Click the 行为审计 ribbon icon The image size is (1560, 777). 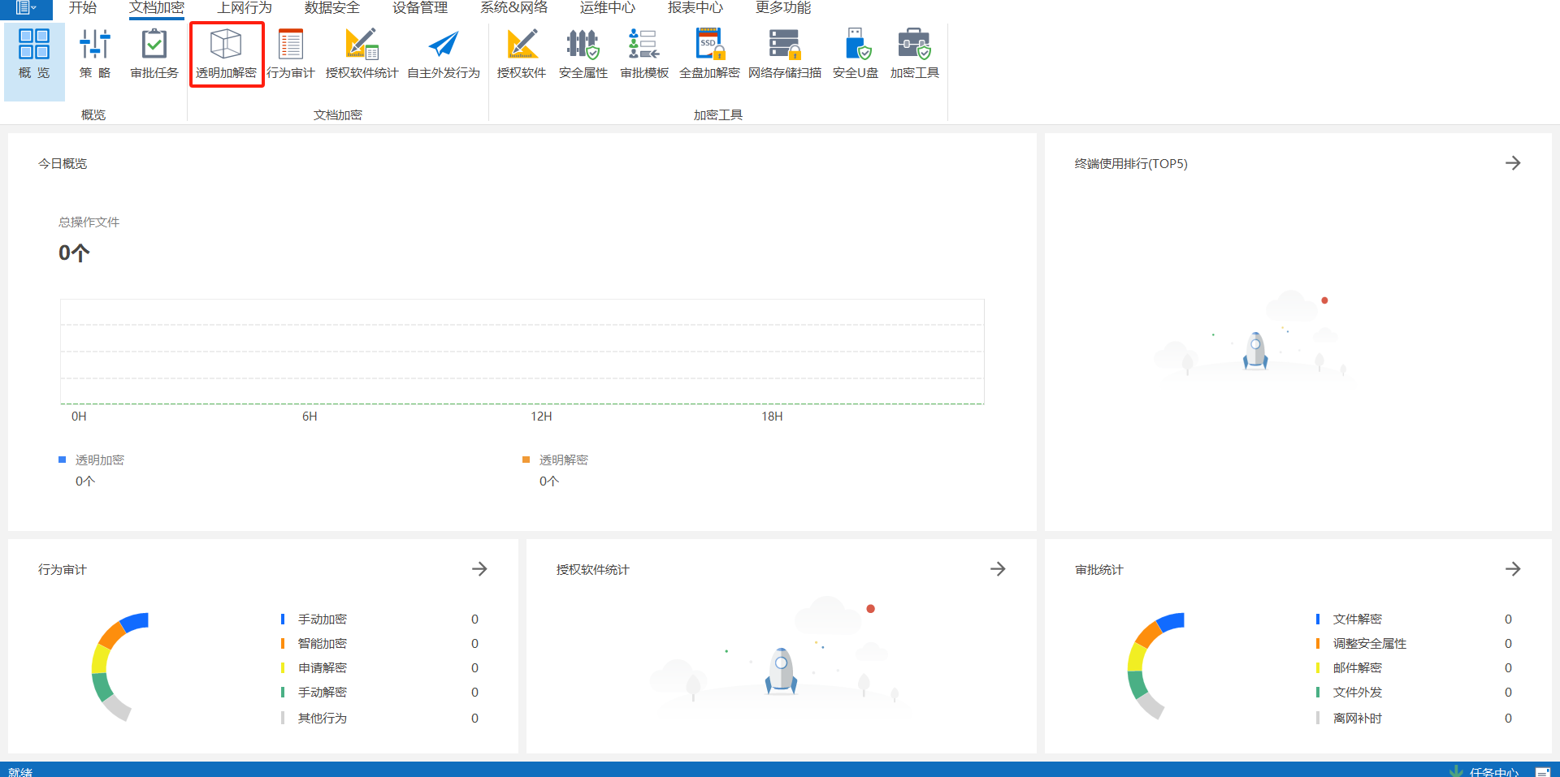(290, 54)
